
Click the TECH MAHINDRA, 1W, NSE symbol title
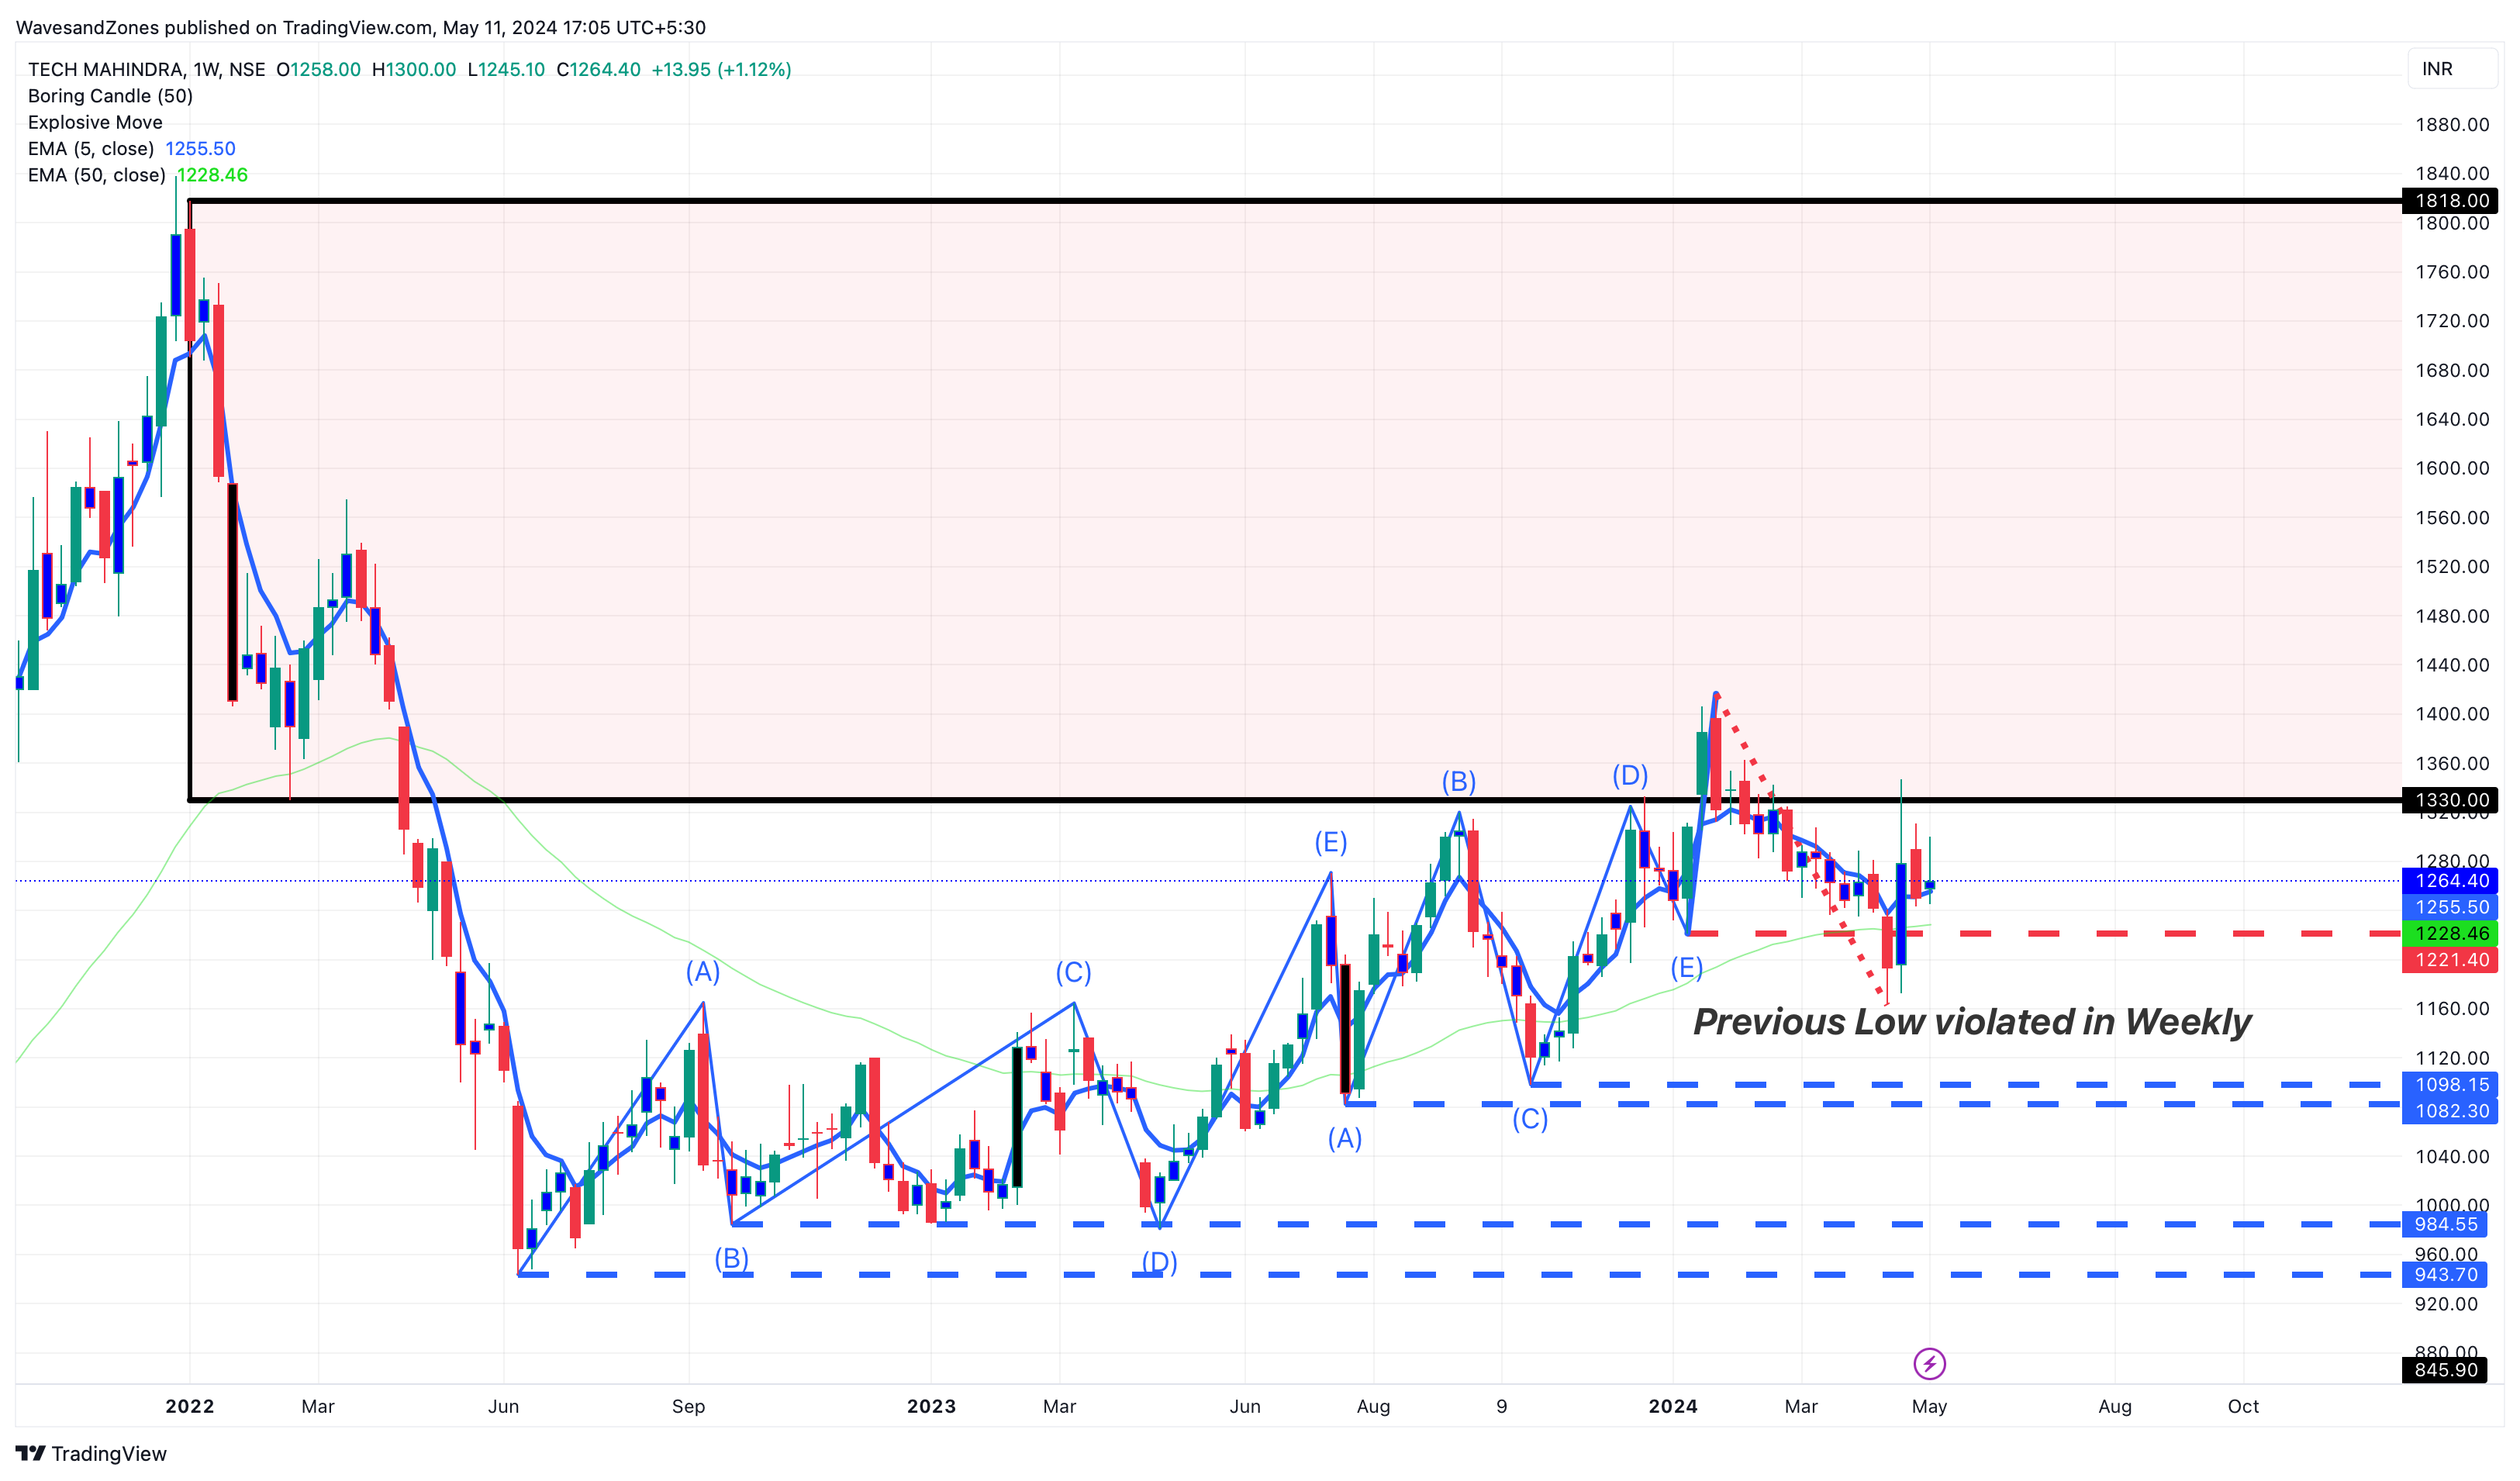[x=147, y=69]
